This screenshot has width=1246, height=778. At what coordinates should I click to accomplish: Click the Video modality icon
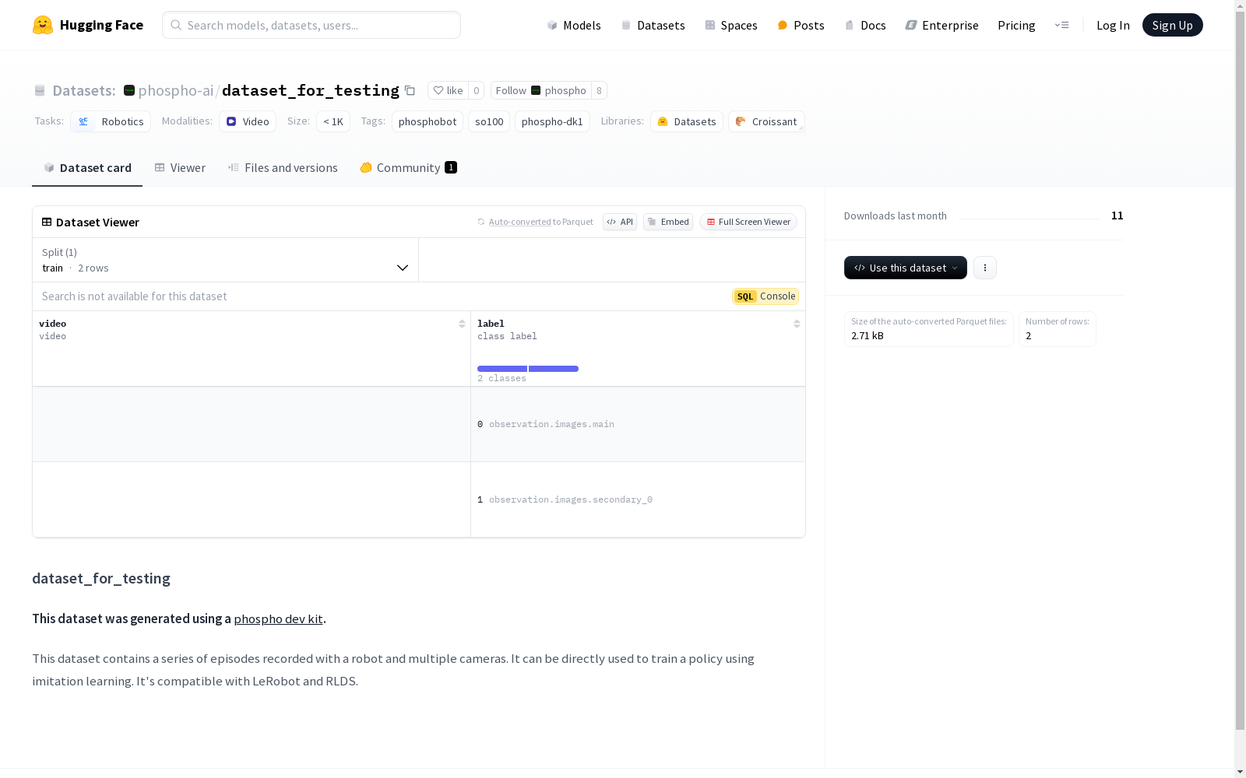tap(231, 121)
